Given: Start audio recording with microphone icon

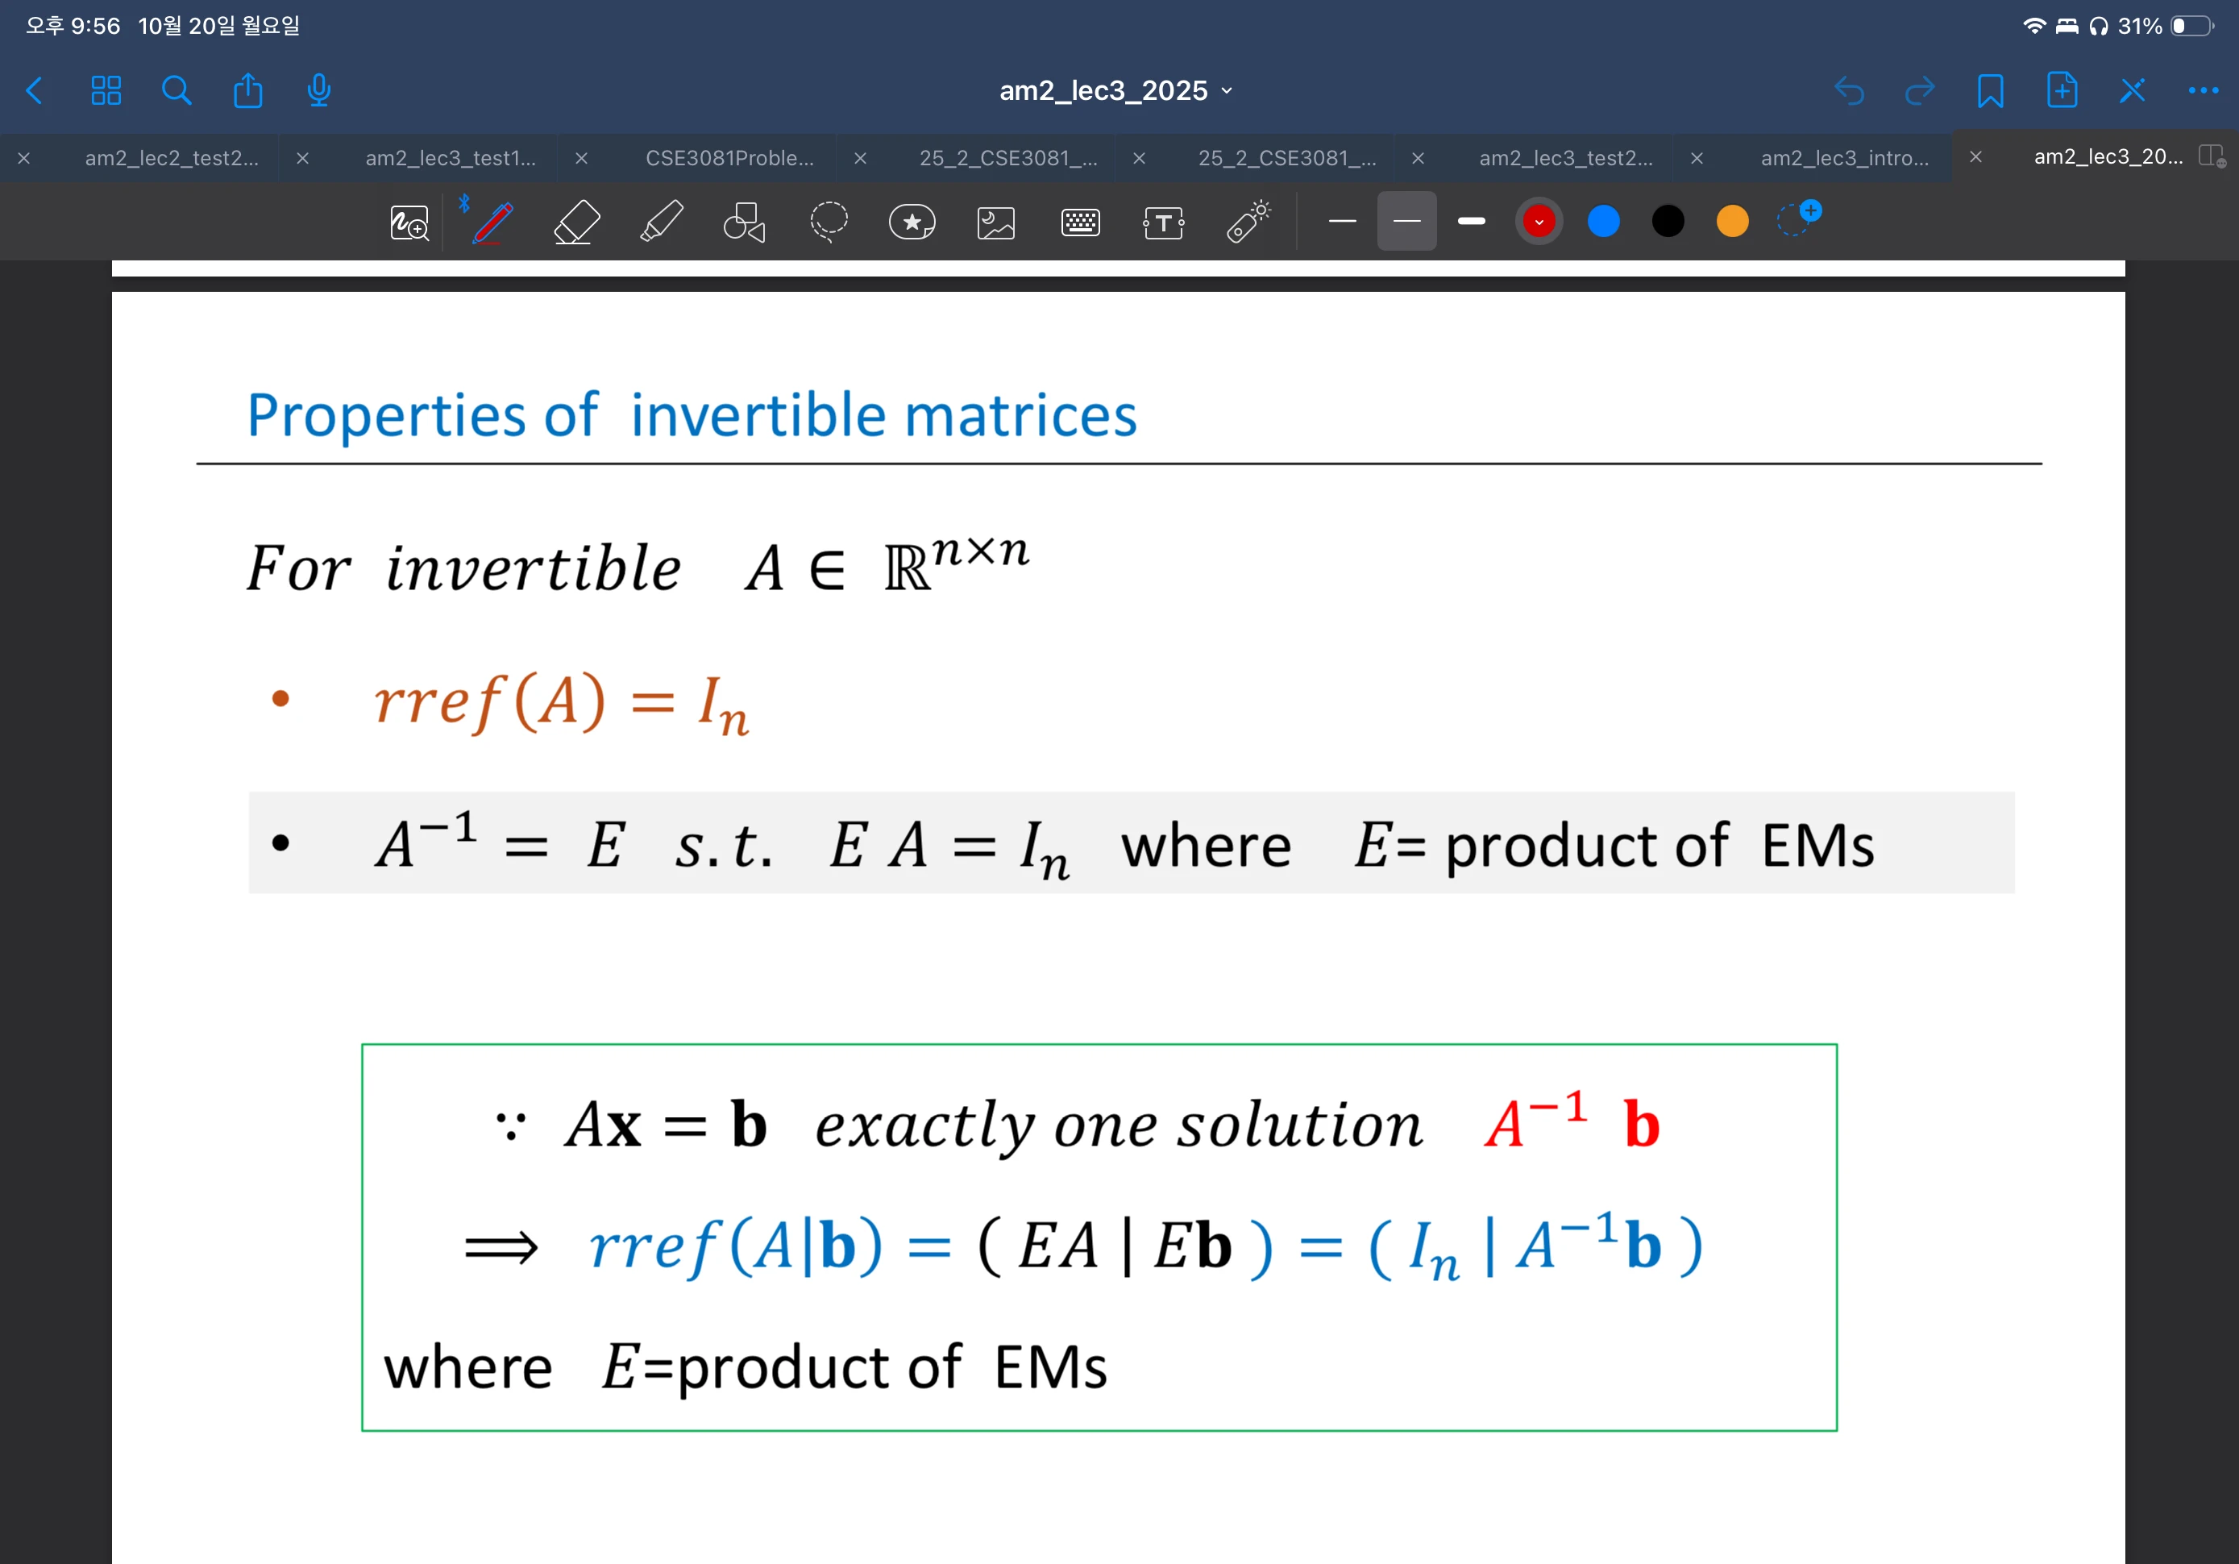Looking at the screenshot, I should (319, 91).
